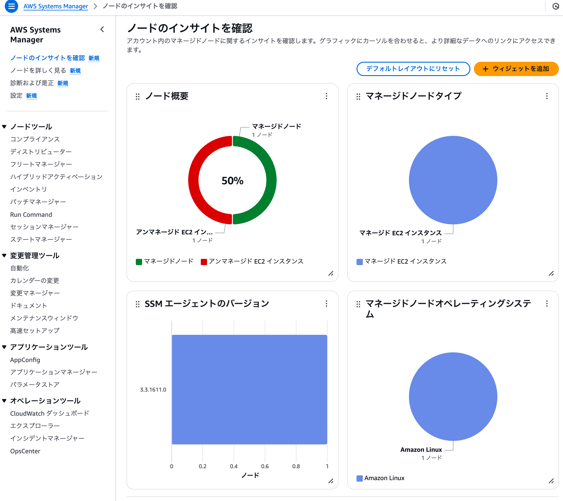Open the マネージドノードタイプ widget actions menu

coord(547,96)
